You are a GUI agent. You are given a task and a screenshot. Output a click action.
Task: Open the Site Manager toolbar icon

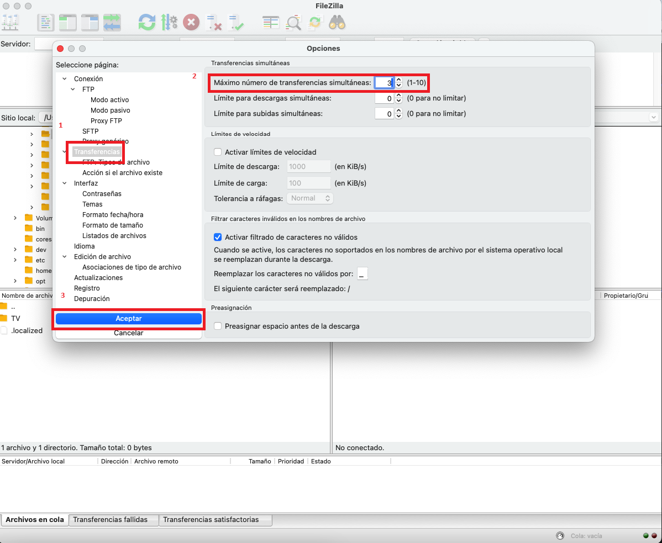pos(9,22)
